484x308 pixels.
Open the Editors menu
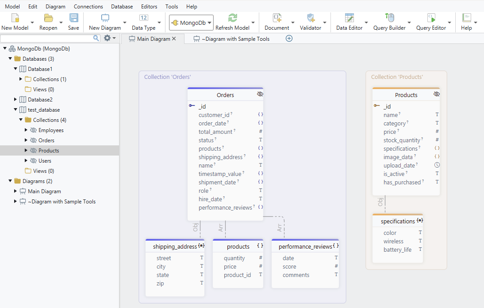pyautogui.click(x=149, y=7)
